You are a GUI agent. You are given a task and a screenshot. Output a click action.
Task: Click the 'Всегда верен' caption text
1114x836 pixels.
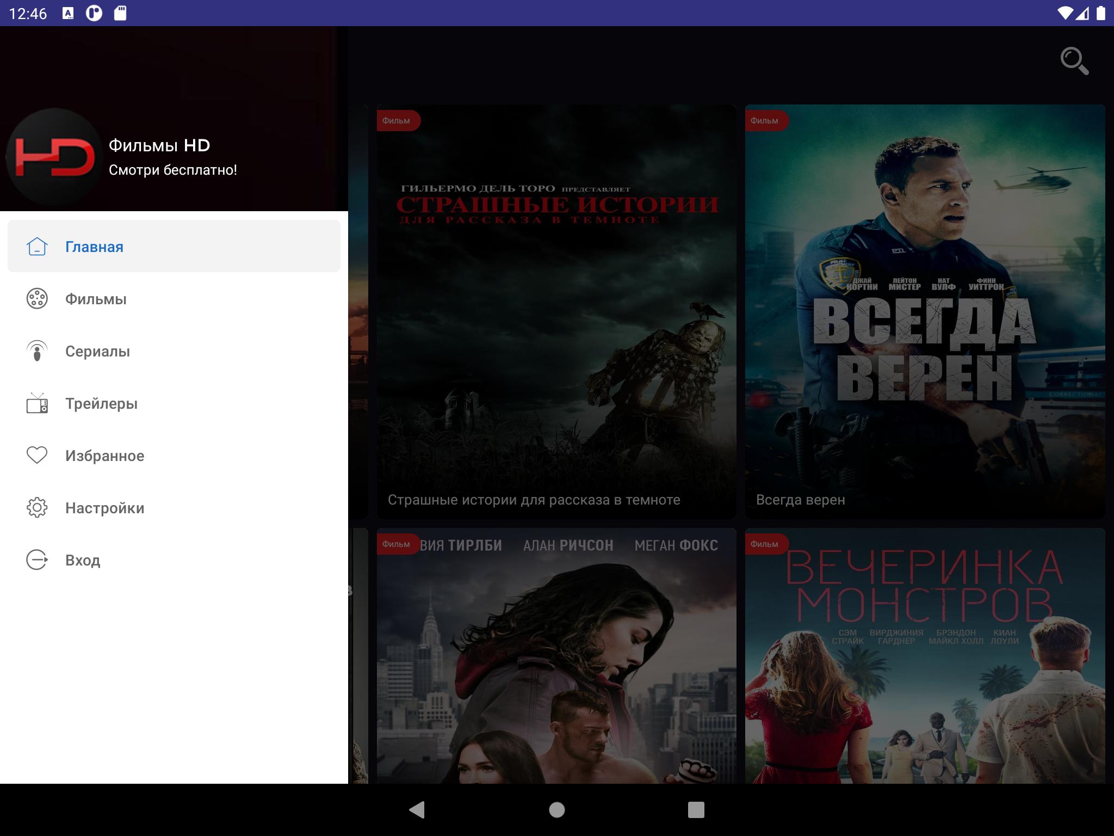[x=801, y=500]
